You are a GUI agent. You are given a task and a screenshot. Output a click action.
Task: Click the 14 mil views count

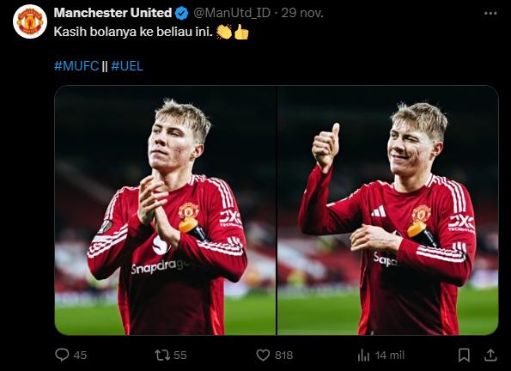[x=389, y=355]
